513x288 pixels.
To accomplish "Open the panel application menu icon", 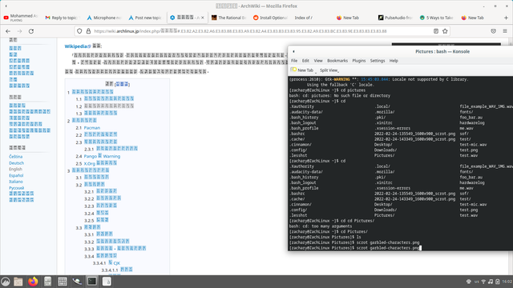I will (6, 282).
